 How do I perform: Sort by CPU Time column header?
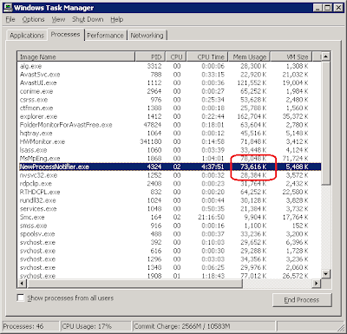(x=207, y=56)
